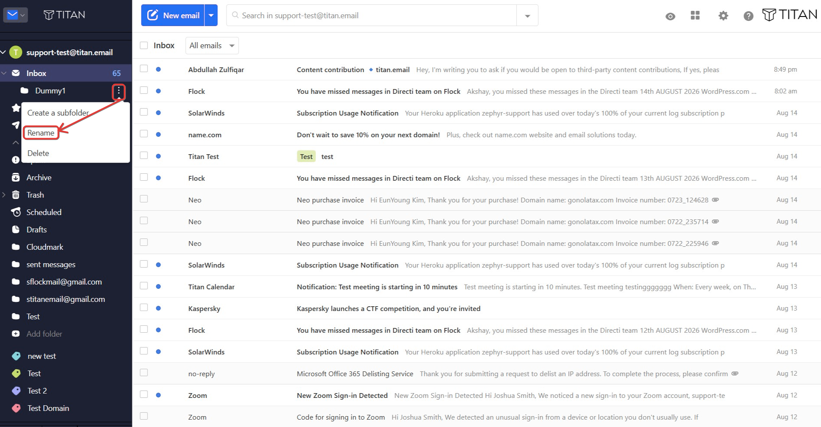Tick the no-reply email checkbox

point(144,373)
